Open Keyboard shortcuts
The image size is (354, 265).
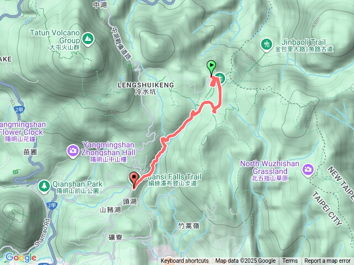pyautogui.click(x=185, y=261)
